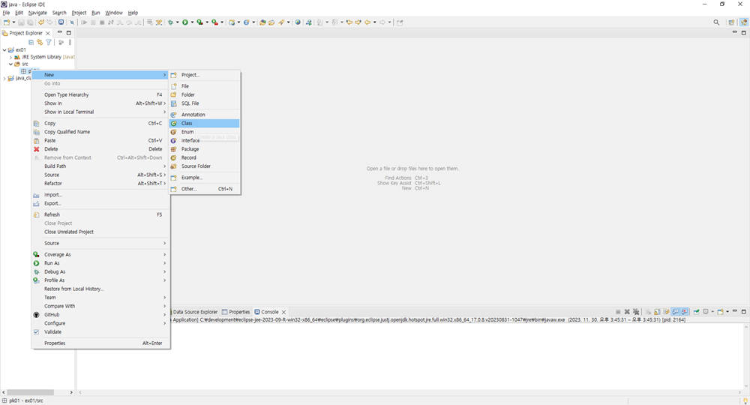Click the Filter funnel icon in Project Explorer

click(48, 43)
